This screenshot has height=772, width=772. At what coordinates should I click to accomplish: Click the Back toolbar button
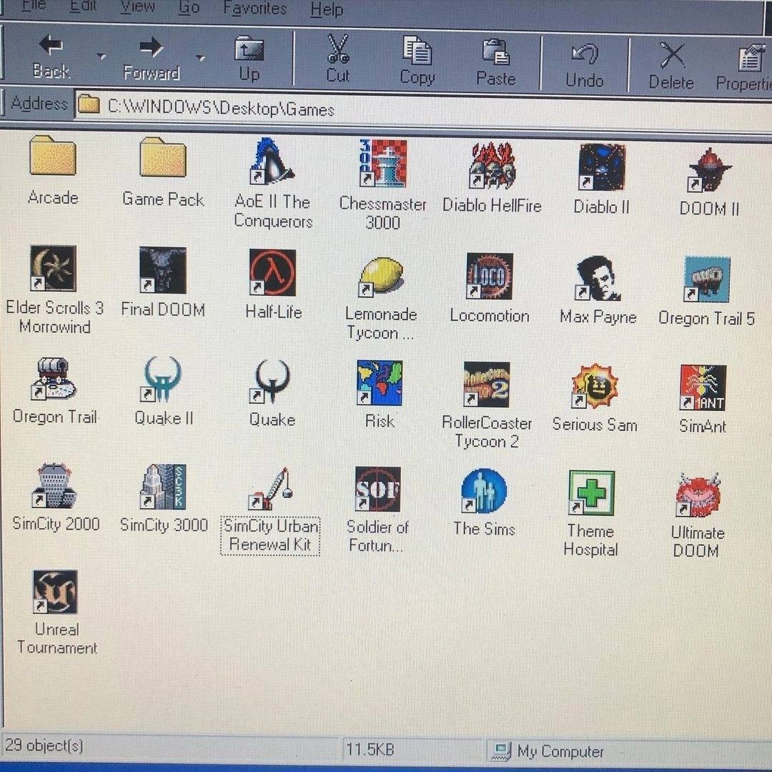tap(51, 56)
